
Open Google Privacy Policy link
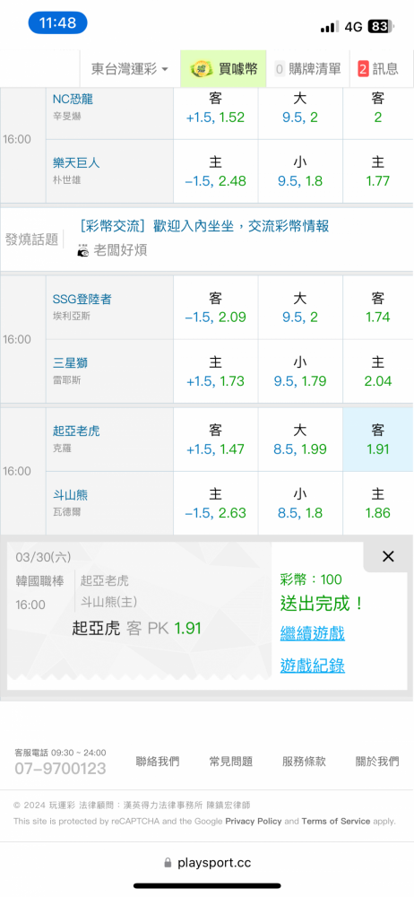pyautogui.click(x=254, y=821)
